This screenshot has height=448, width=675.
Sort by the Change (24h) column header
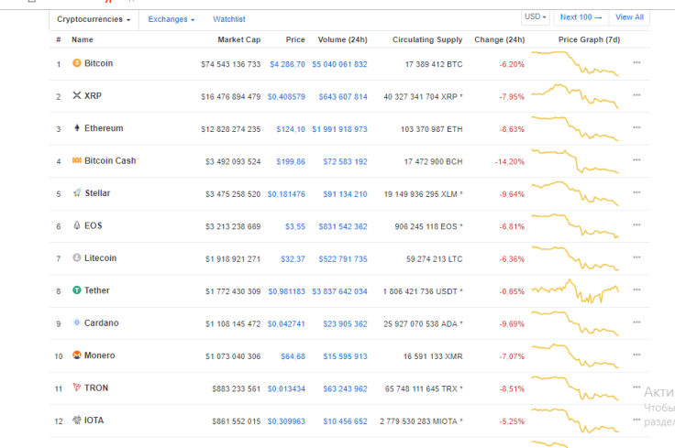(499, 39)
